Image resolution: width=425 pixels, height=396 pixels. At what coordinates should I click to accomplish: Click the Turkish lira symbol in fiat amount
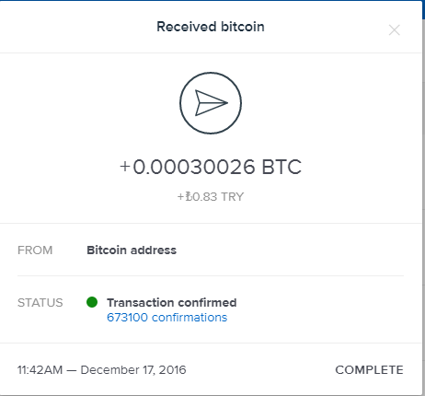189,196
